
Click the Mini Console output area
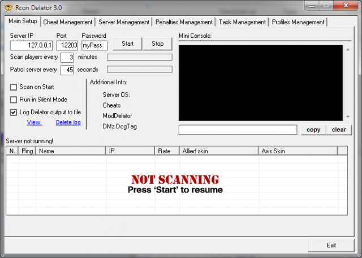tap(261, 83)
